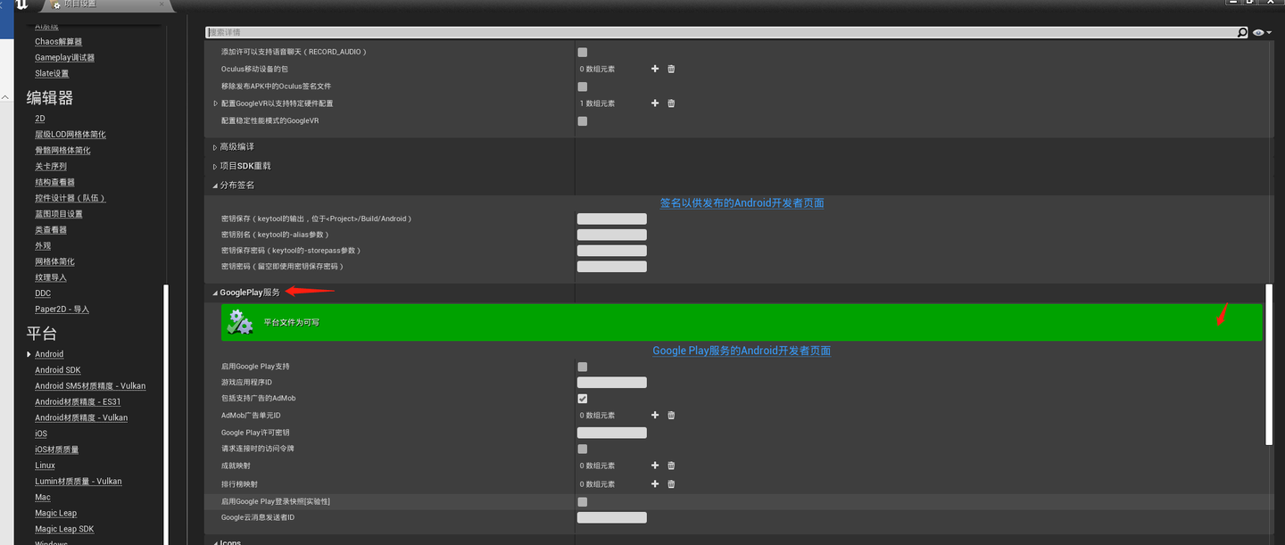This screenshot has height=545, width=1285.
Task: Toggle RECORD_AUDIO voice chat permission checkbox
Action: pyautogui.click(x=583, y=53)
